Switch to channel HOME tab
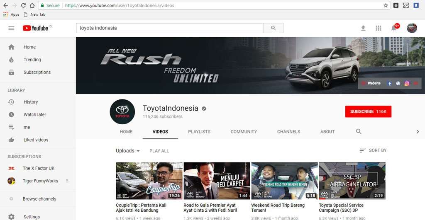Screen dimensions: 425x220 pyautogui.click(x=126, y=131)
